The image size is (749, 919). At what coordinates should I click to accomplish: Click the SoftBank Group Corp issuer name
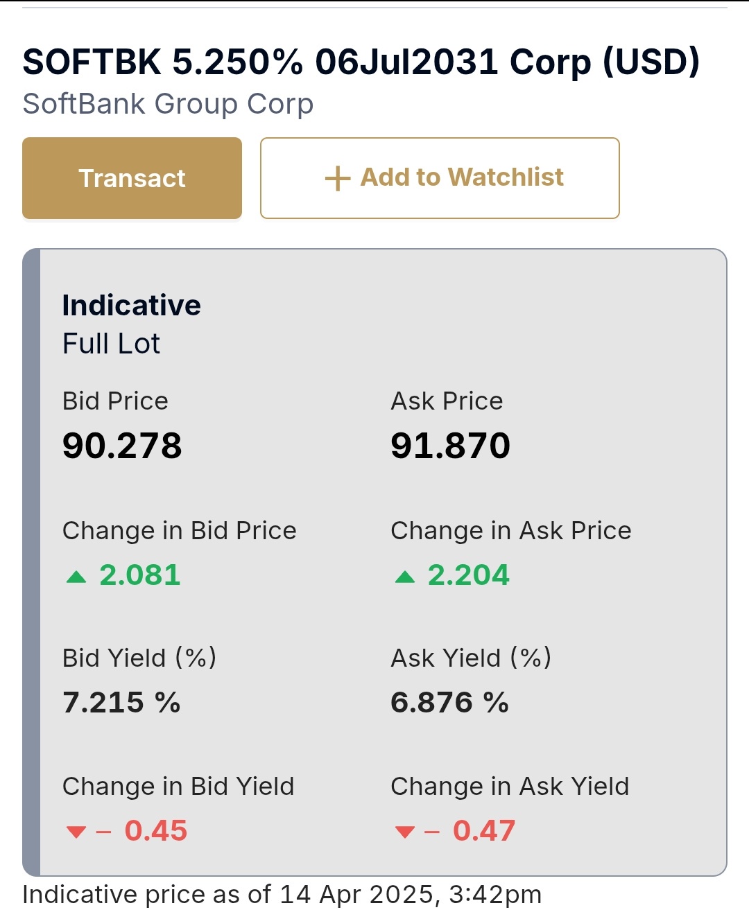[x=168, y=104]
